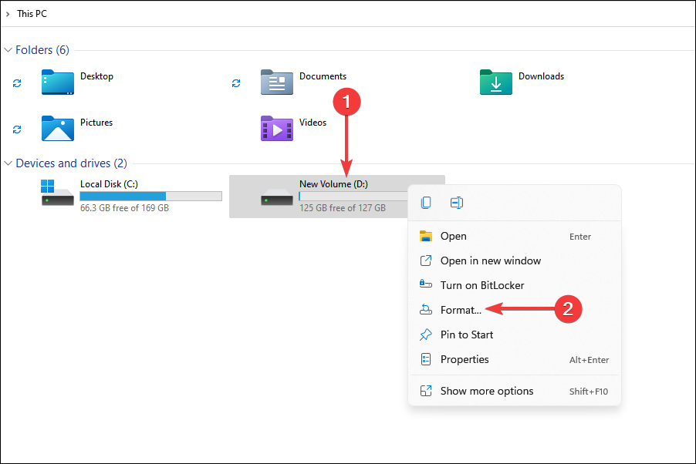The image size is (696, 464).
Task: Open Properties from the context menu
Action: coord(465,359)
